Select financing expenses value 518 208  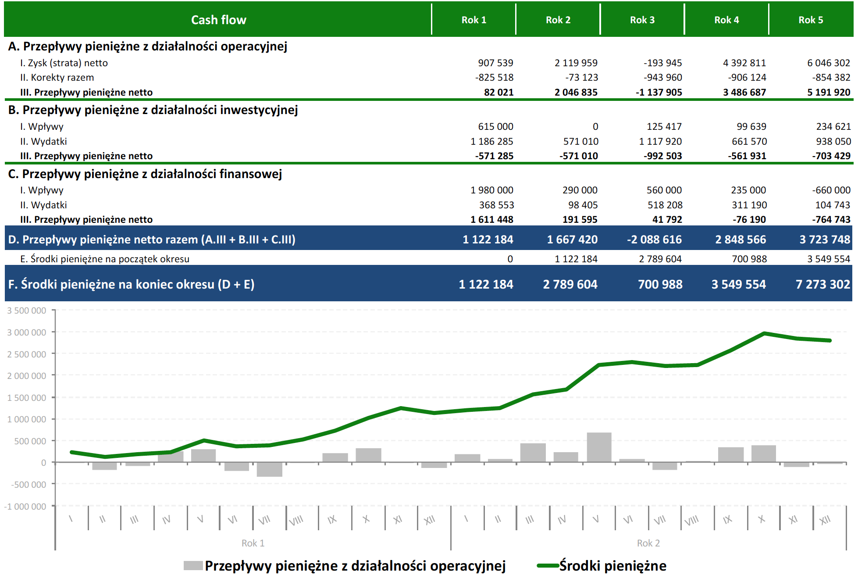(x=665, y=205)
